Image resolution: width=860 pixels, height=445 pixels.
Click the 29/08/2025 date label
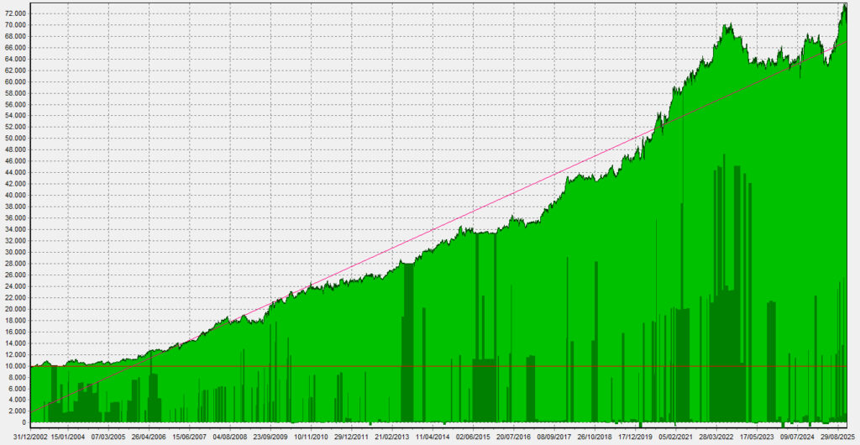pyautogui.click(x=839, y=437)
